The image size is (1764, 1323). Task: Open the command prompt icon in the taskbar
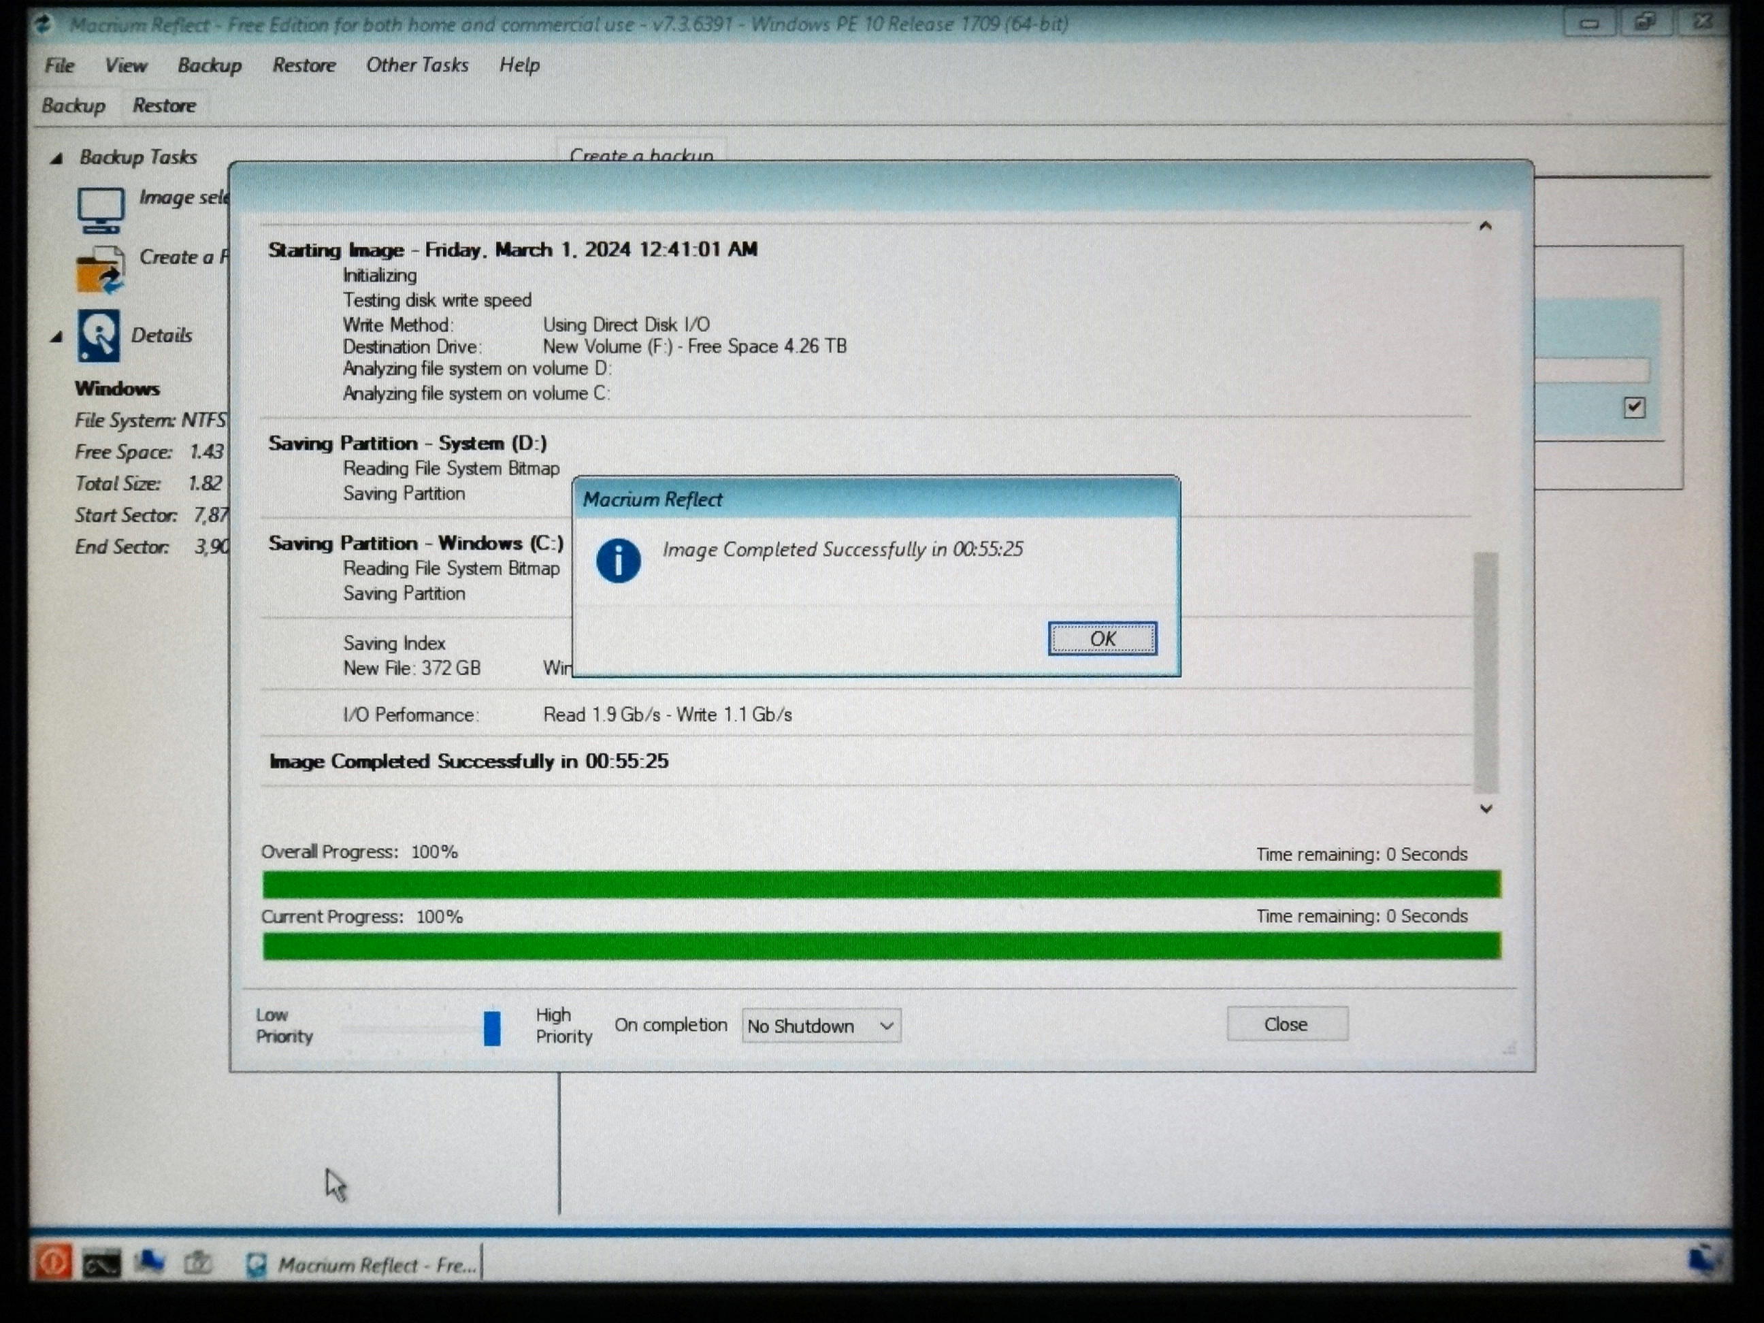[102, 1264]
